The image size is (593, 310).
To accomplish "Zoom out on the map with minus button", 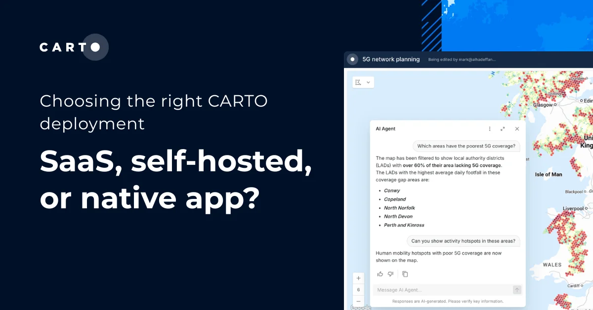I will click(358, 301).
